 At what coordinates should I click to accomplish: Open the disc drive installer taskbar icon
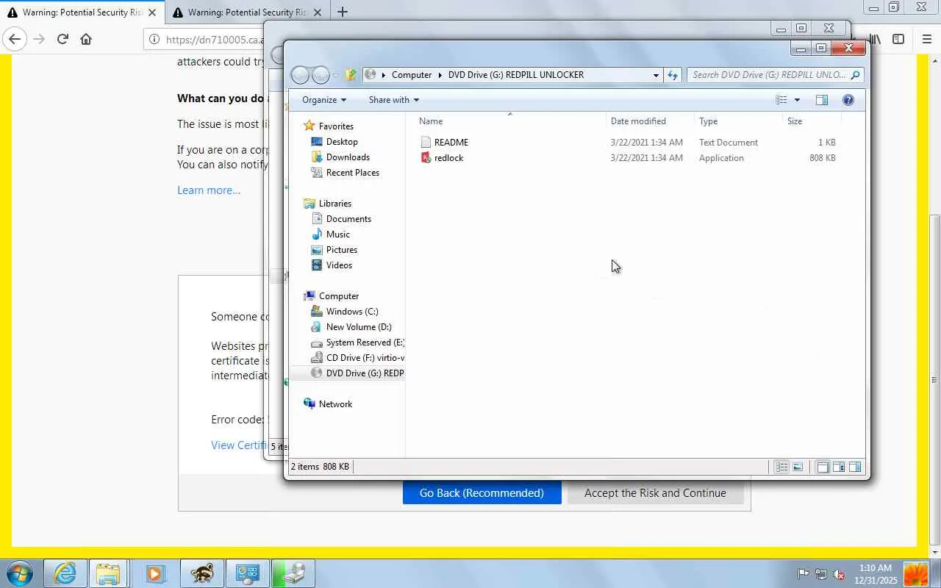point(293,573)
